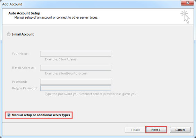Click the E-mail Address input field
Image resolution: width=196 pixels, height=138 pixels.
76,68
